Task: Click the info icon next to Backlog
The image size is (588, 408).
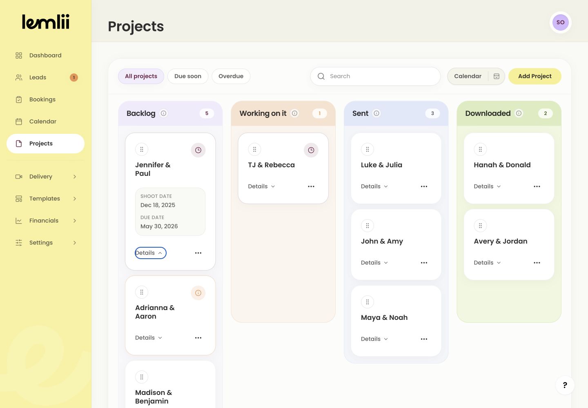Action: (164, 113)
